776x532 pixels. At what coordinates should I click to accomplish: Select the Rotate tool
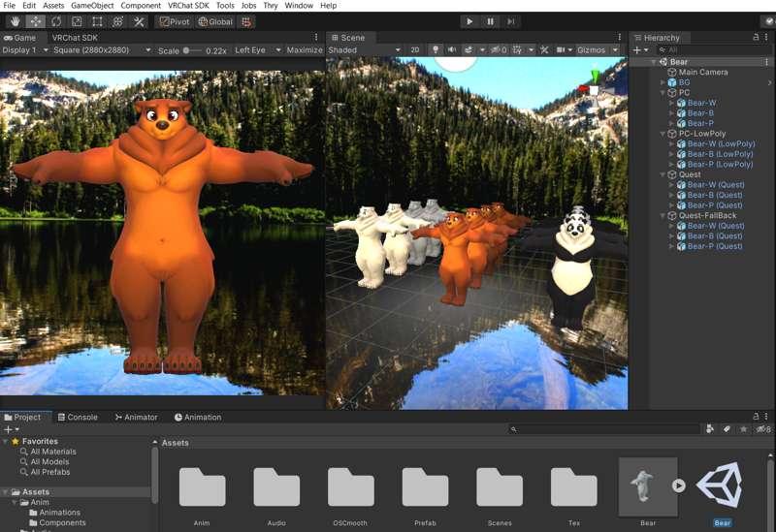pyautogui.click(x=56, y=21)
